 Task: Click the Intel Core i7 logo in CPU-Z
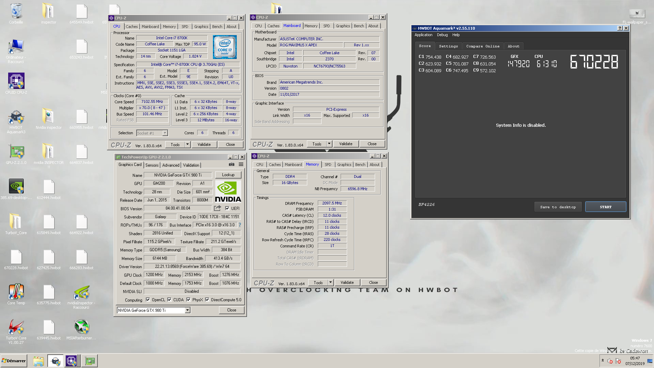(225, 47)
